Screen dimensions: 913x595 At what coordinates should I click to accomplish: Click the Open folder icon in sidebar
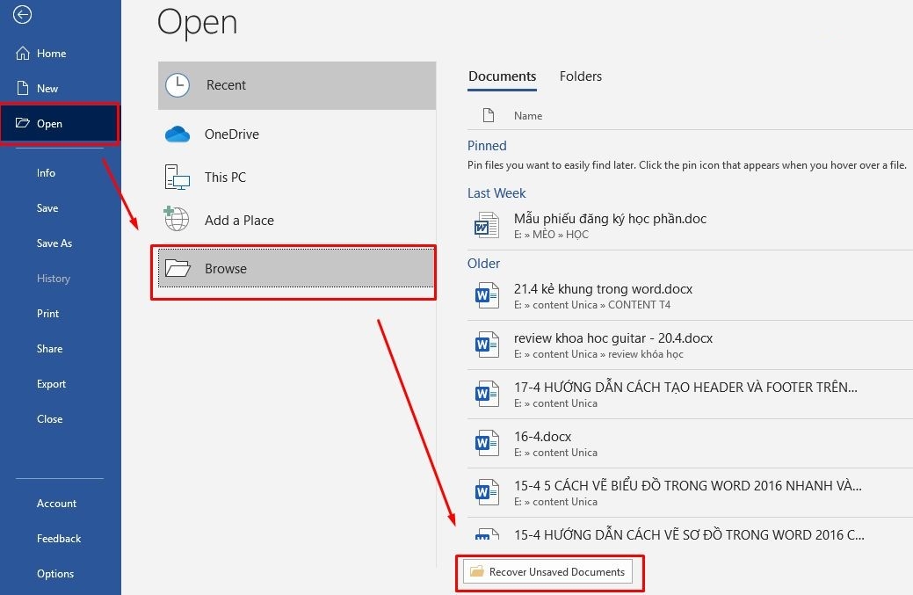(x=23, y=123)
